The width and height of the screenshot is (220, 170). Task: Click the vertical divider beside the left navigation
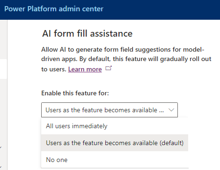pyautogui.click(x=7, y=95)
